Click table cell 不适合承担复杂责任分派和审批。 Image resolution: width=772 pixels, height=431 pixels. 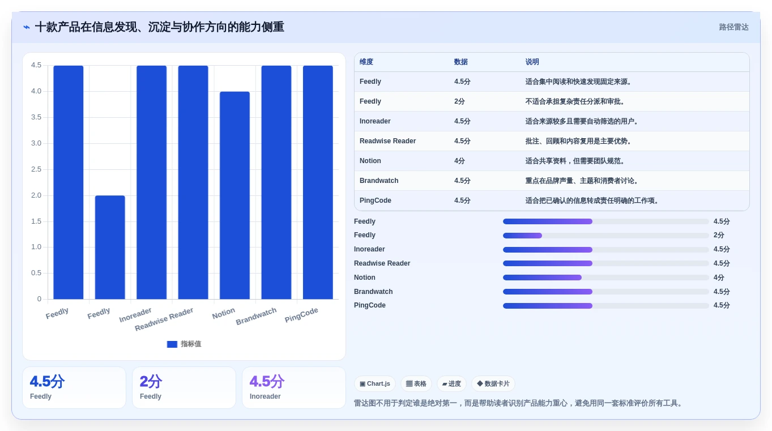[x=576, y=102]
